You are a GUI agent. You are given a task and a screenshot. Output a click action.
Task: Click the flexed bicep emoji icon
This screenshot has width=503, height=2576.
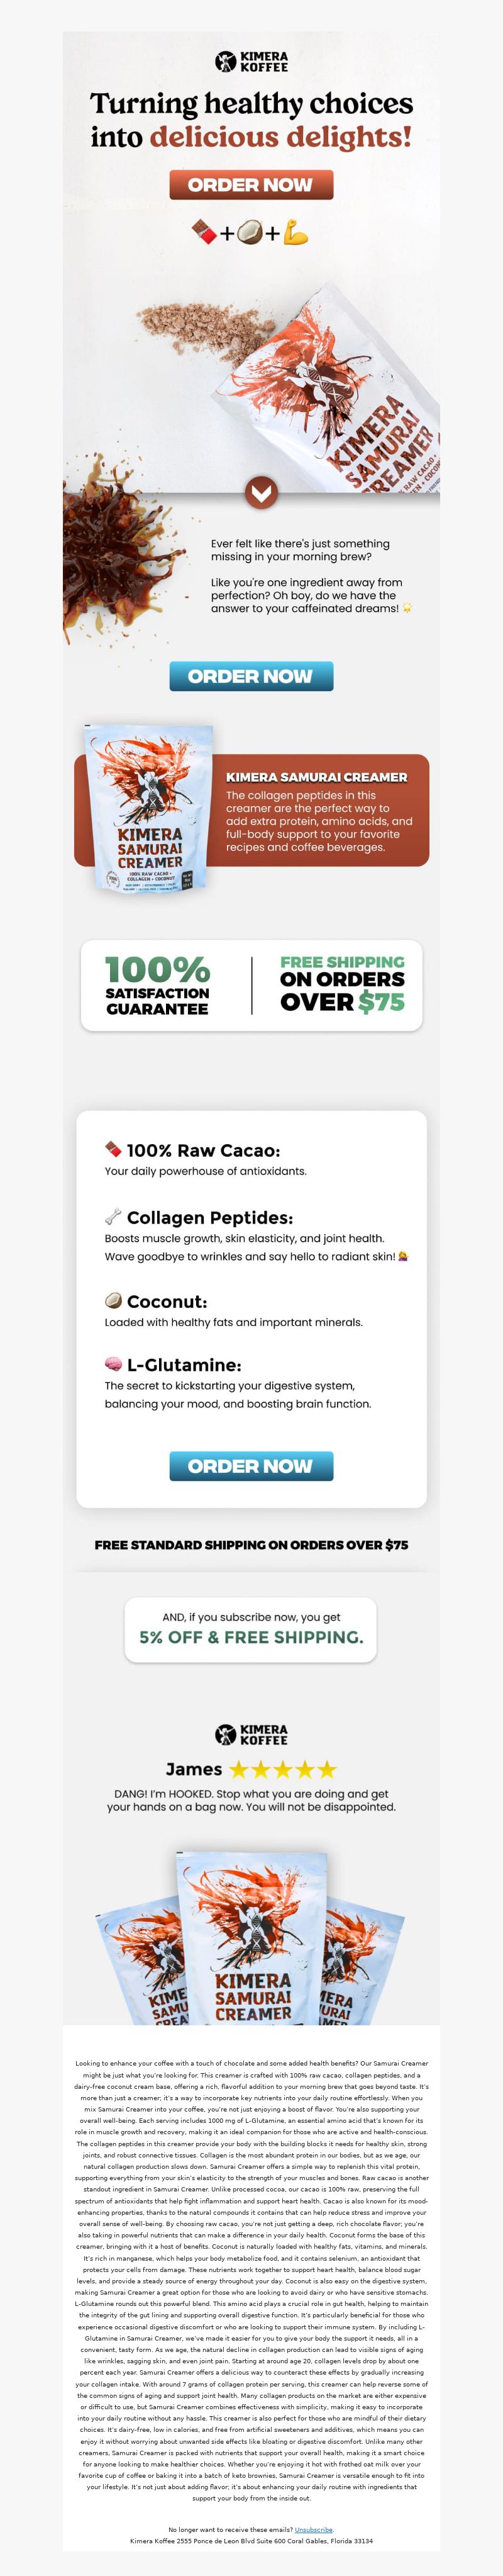(296, 233)
